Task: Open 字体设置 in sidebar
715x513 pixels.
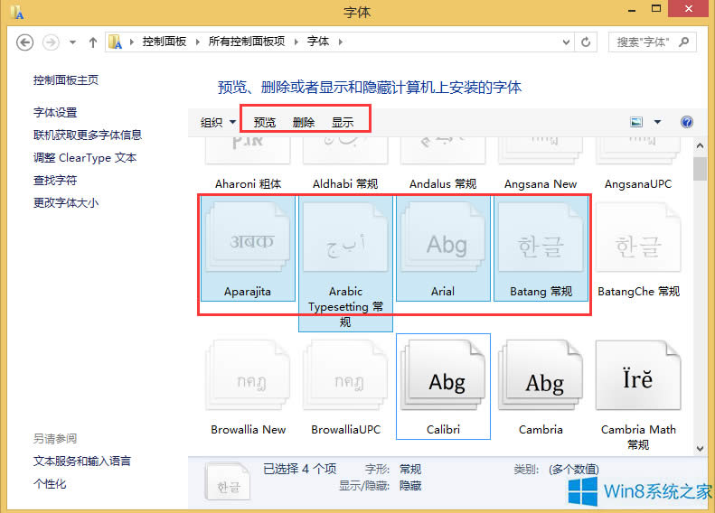Action: coord(55,112)
